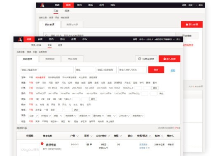211x156 pixels.
Task: Click the red alert badge beside the listing name
Action: [42, 144]
